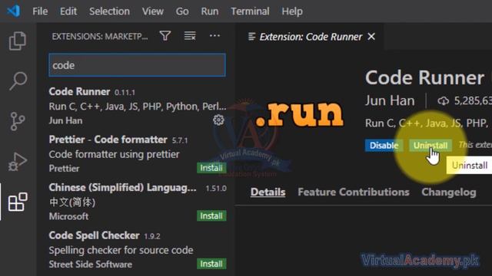Open the Go menu
The height and width of the screenshot is (276, 492).
(x=182, y=11)
